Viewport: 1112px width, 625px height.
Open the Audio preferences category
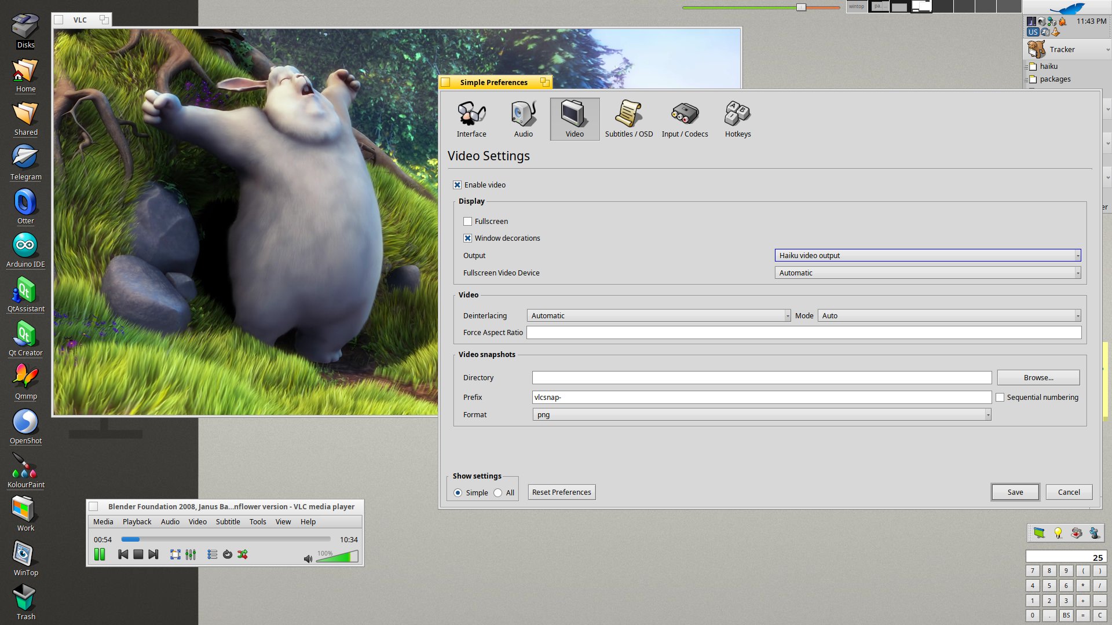[x=523, y=119]
